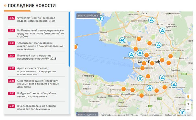Zoom in the map with plus button
The height and width of the screenshot is (120, 196).
(188, 104)
